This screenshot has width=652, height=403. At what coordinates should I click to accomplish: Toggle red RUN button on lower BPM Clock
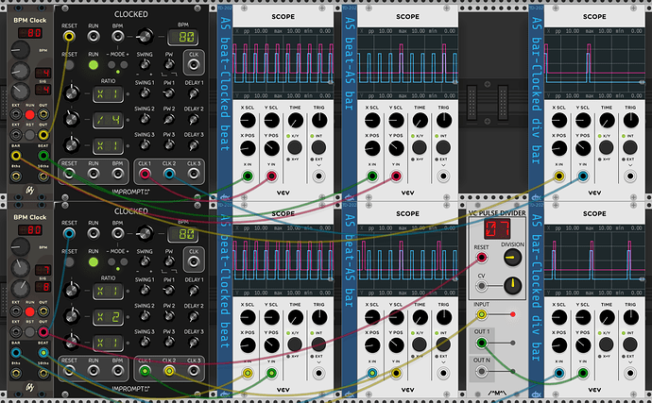click(x=29, y=311)
